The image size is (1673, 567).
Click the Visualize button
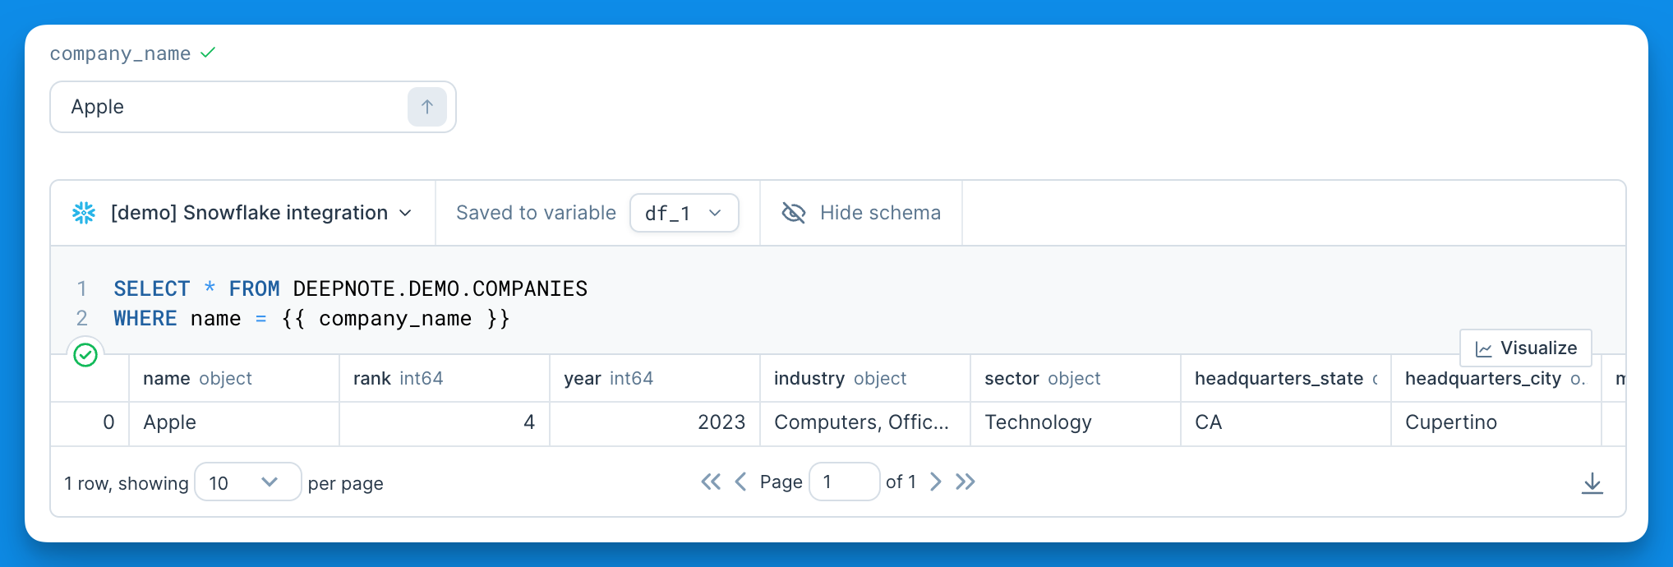(x=1526, y=348)
